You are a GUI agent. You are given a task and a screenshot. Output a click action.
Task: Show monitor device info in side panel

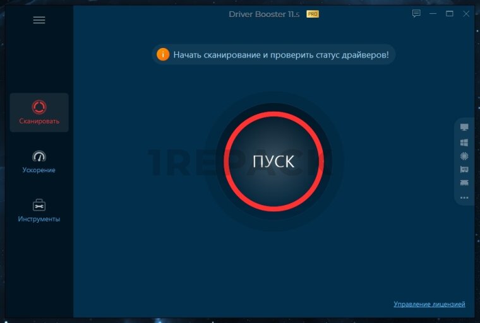464,127
